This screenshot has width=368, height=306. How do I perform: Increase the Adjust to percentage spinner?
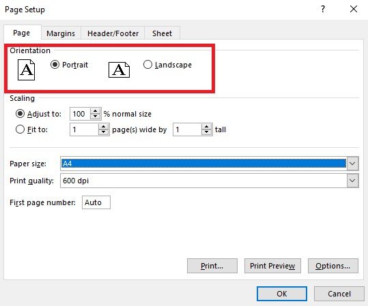pyautogui.click(x=96, y=111)
